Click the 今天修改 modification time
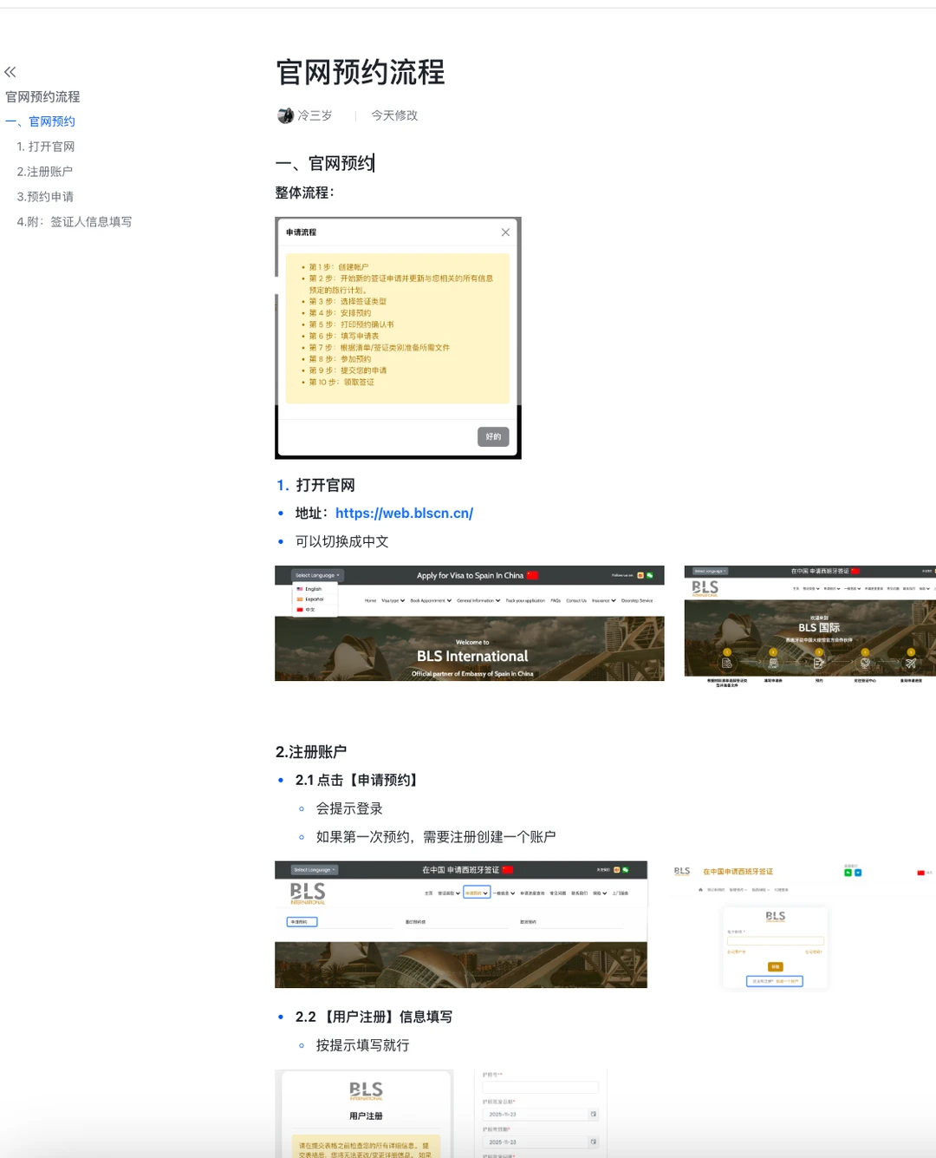 click(x=394, y=115)
